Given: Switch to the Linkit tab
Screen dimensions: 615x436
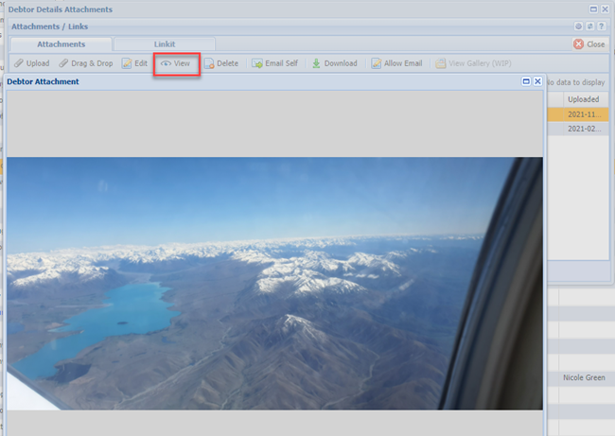Looking at the screenshot, I should pos(164,44).
